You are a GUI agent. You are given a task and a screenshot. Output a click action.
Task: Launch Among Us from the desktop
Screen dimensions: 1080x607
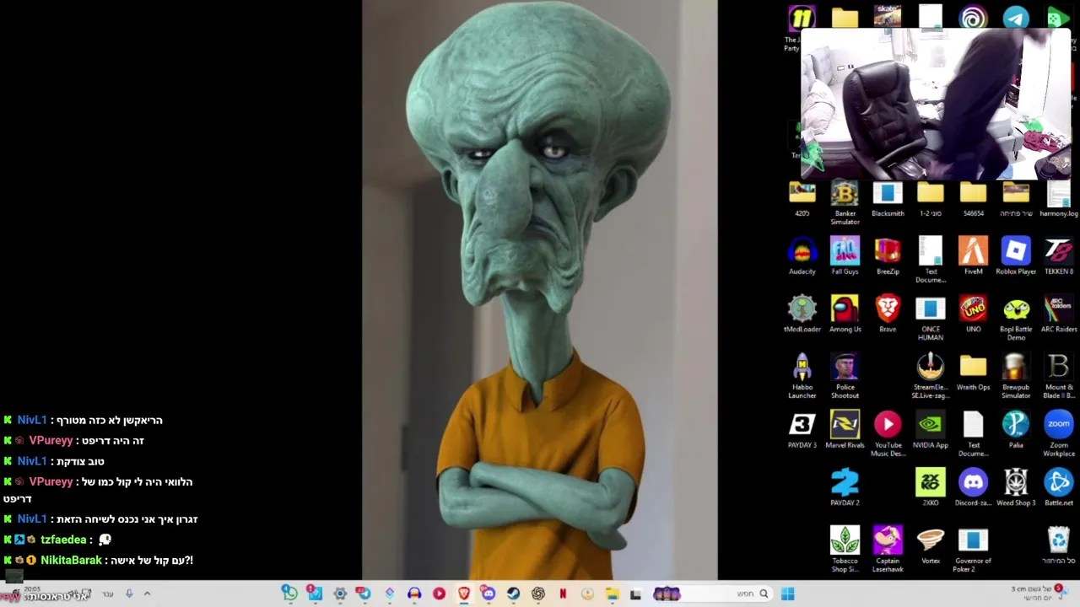(845, 314)
